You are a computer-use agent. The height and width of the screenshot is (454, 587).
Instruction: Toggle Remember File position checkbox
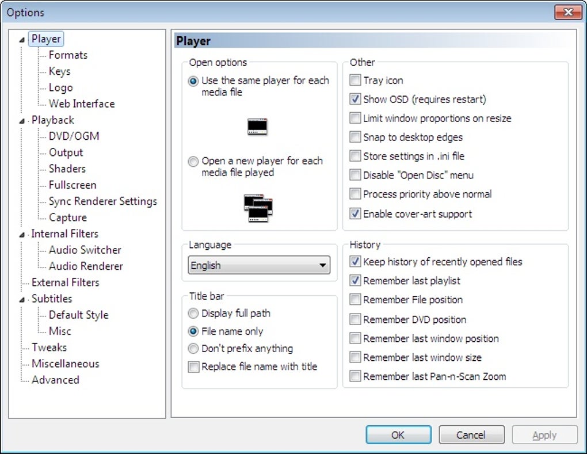tap(356, 300)
